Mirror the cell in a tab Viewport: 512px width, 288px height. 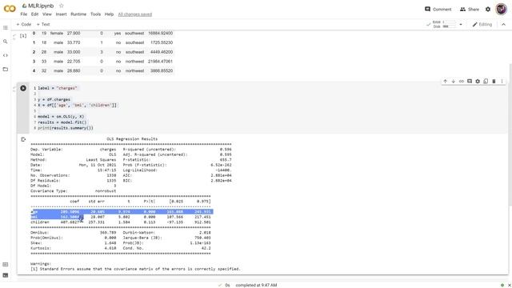pyautogui.click(x=486, y=82)
